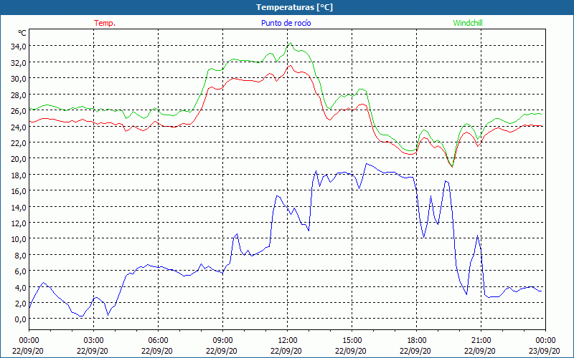Click the 30,0 y-axis value
This screenshot has height=358, width=574.
pyautogui.click(x=19, y=79)
